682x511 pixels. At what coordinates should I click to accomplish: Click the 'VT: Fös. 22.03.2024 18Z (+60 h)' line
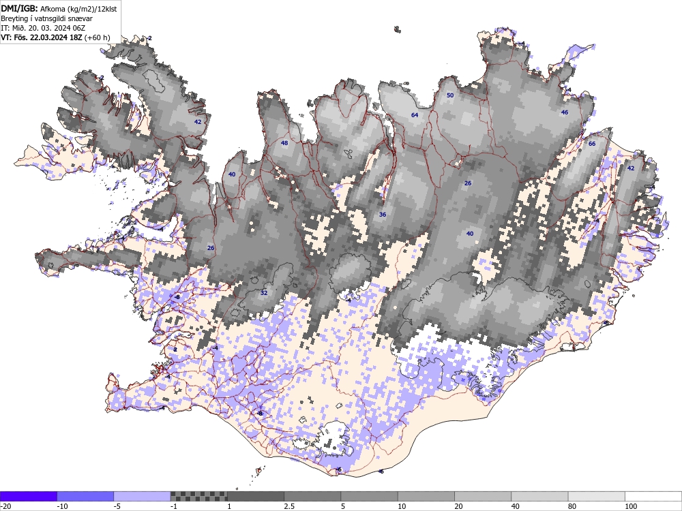pos(55,37)
